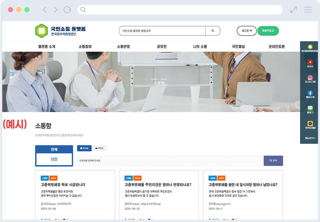Open the browser hamburger menu

[308, 10]
